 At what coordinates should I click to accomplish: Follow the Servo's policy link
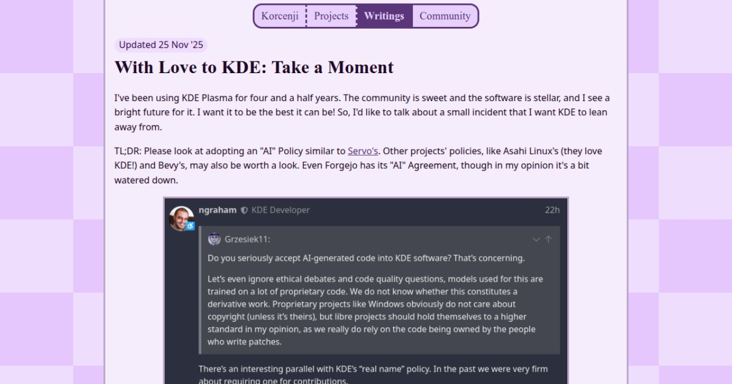coord(362,151)
